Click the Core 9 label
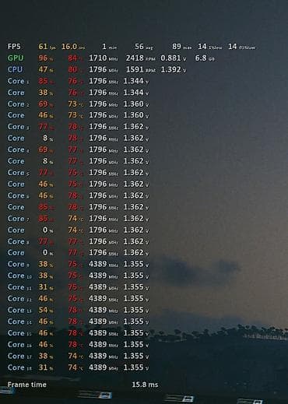 point(19,264)
